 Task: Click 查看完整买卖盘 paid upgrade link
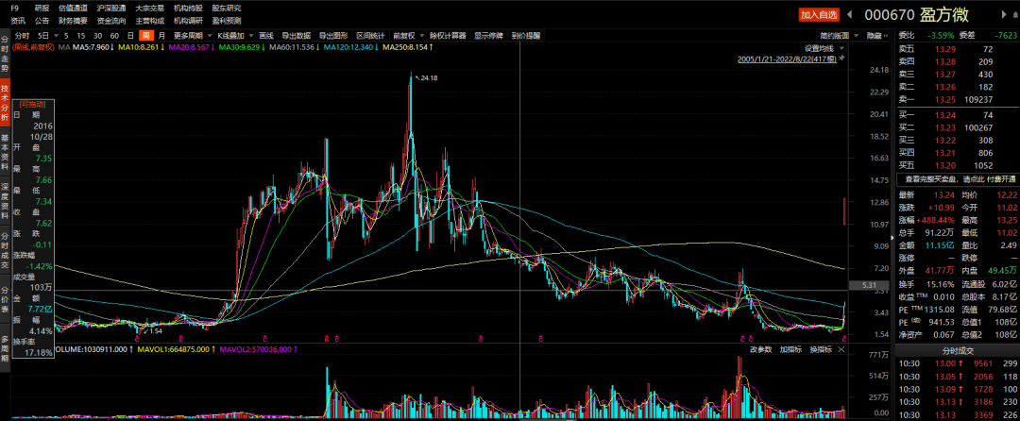[x=958, y=178]
